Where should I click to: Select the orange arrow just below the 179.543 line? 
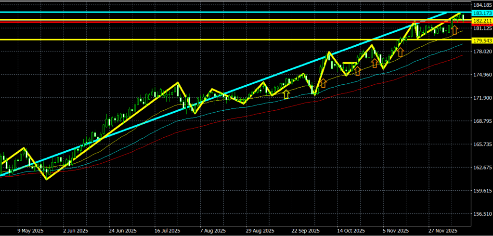(400, 52)
